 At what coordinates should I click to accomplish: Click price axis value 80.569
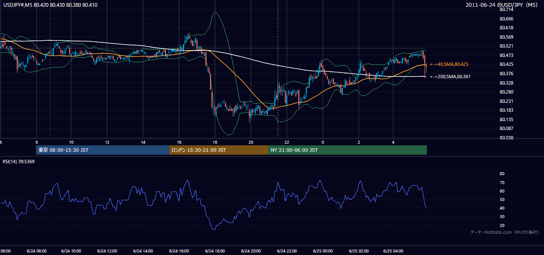[506, 37]
